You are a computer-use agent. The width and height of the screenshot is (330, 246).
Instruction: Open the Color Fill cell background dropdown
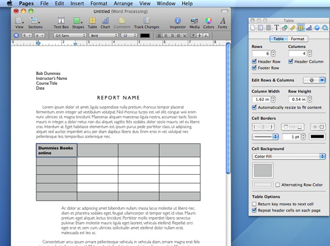coord(289,156)
